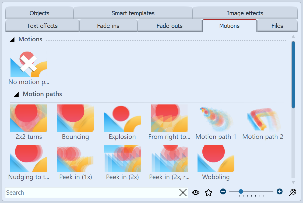Switch to the Image effects tab
303x203 pixels.
click(245, 13)
